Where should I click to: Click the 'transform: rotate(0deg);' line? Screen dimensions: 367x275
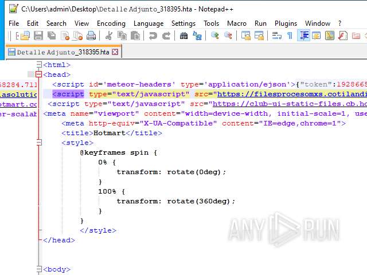coord(171,172)
